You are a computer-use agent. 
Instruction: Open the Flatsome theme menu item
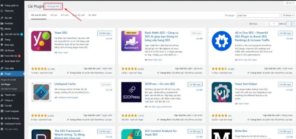click(9, 11)
